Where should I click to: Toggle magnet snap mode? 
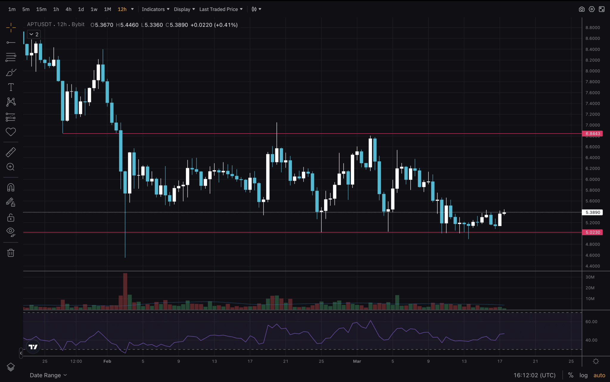(11, 188)
